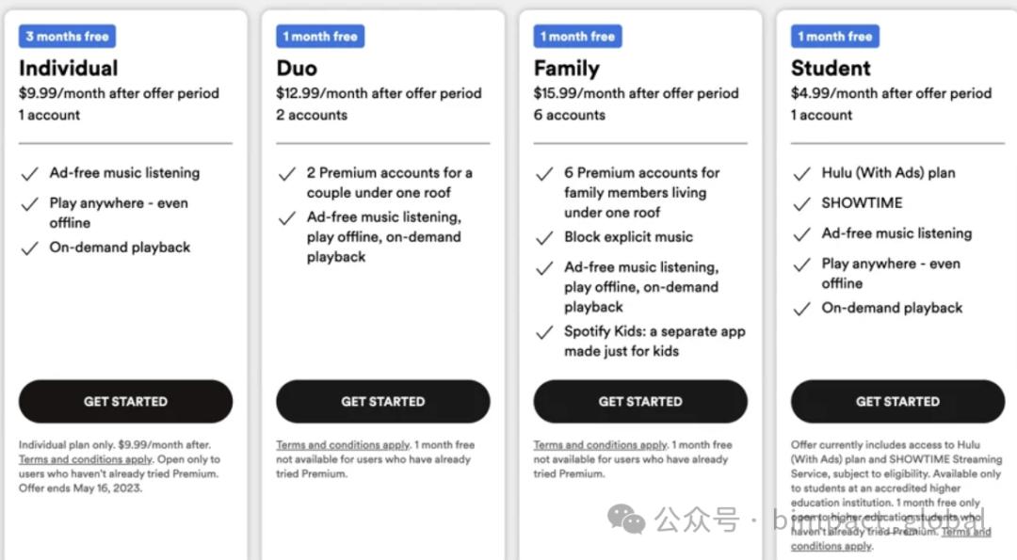Click checkmark beside Individual Ad-free music listening
The width and height of the screenshot is (1017, 560).
tap(29, 174)
